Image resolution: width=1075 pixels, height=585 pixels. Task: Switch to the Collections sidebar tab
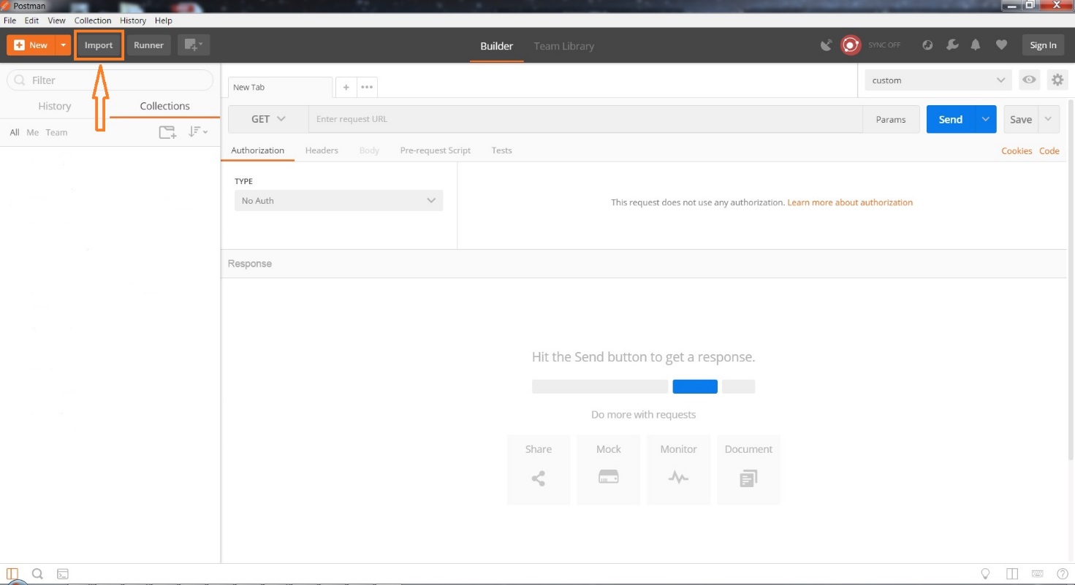click(165, 106)
